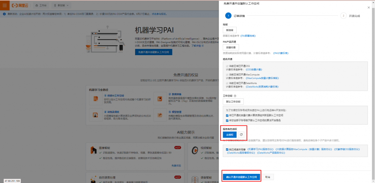This screenshot has width=375, height=183.
Task: Click the HOT badge on 自然语言处理 card
Action: pyautogui.click(x=178, y=177)
